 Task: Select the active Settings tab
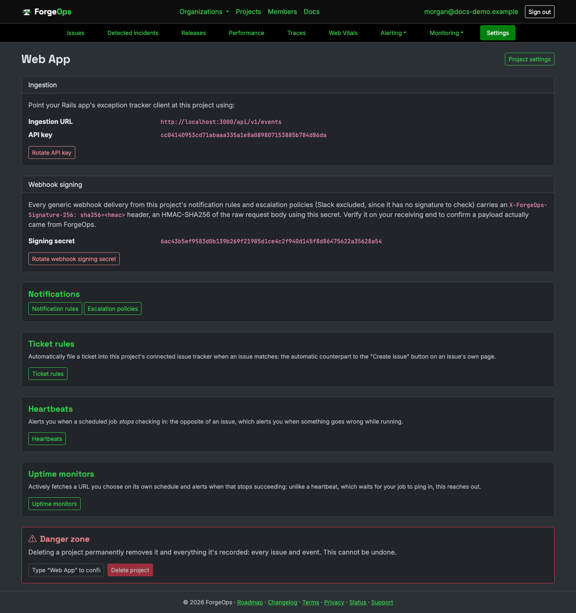tap(498, 33)
